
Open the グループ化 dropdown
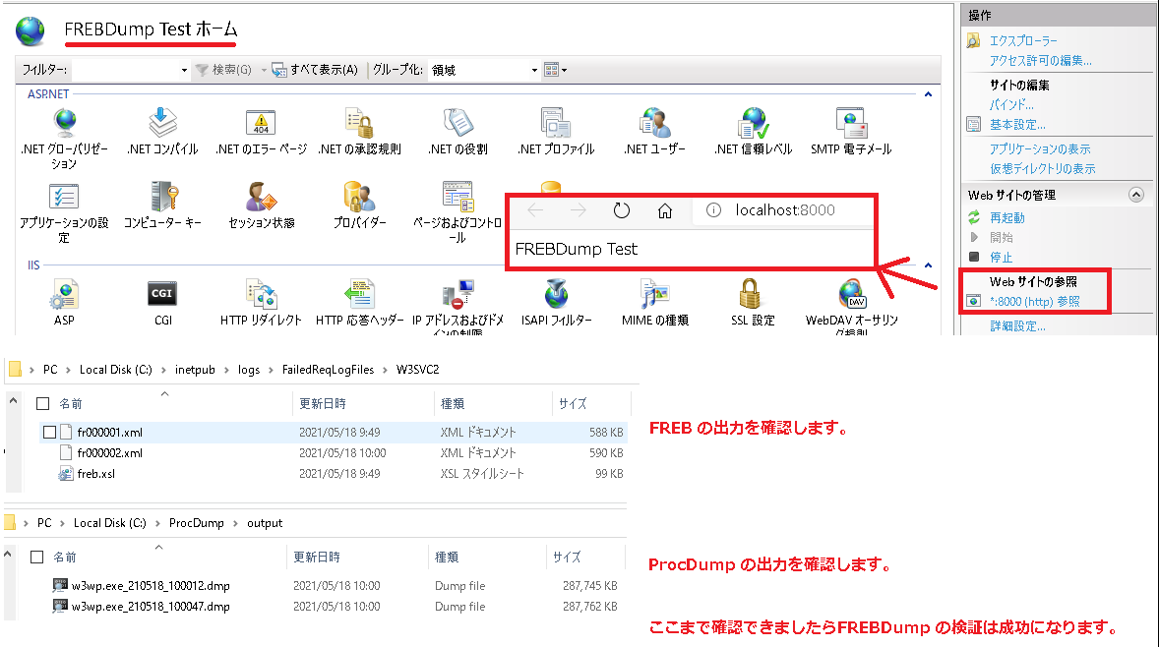(x=534, y=70)
